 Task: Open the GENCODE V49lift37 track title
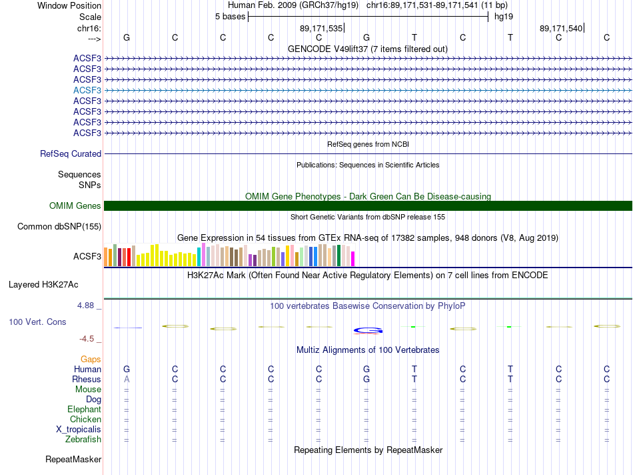[367, 49]
